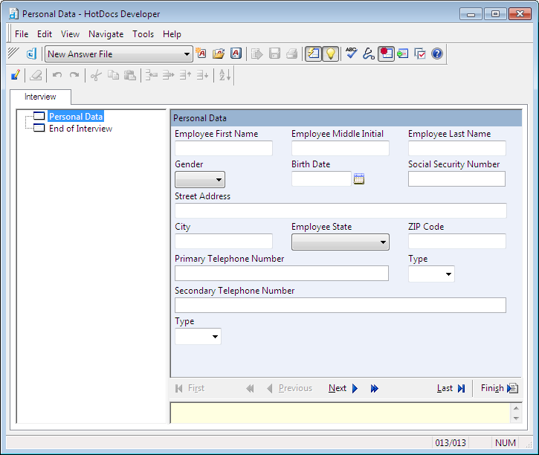Select End of Interview in outline
The image size is (539, 455).
(80, 129)
